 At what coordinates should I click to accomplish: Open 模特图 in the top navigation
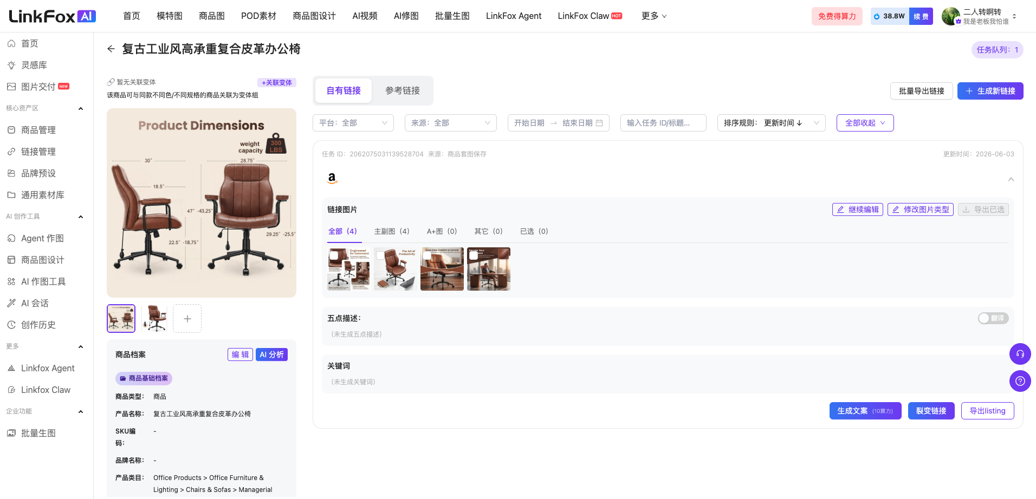[170, 16]
